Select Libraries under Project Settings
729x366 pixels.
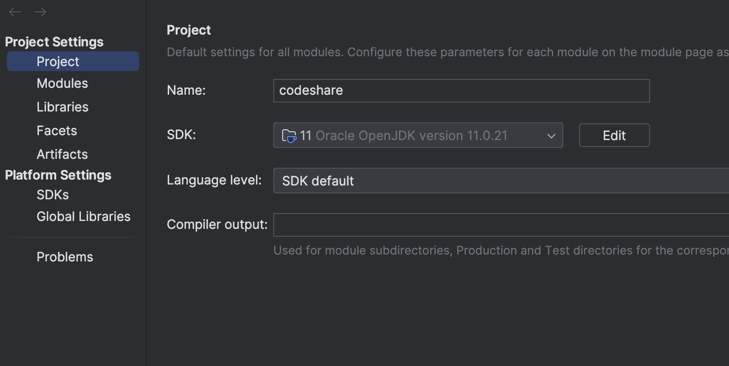pyautogui.click(x=62, y=107)
